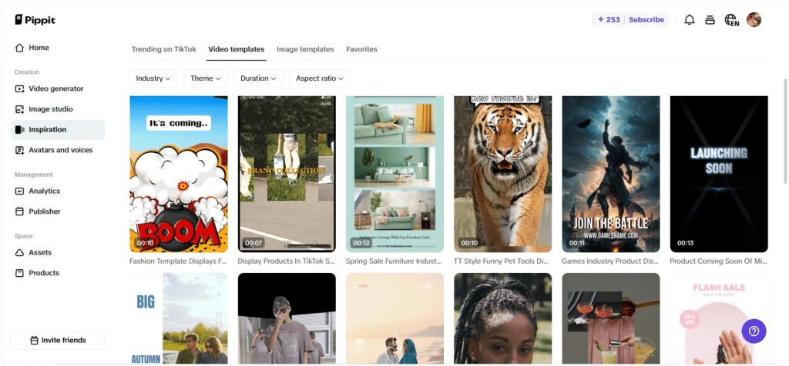Screen dimensions: 789x366
Task: Open the tiger pet template thumbnail
Action: 502,174
